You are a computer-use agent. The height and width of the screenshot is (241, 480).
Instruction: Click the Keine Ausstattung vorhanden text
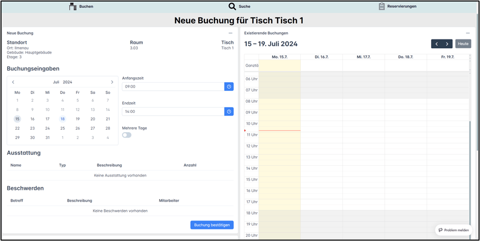coord(120,175)
